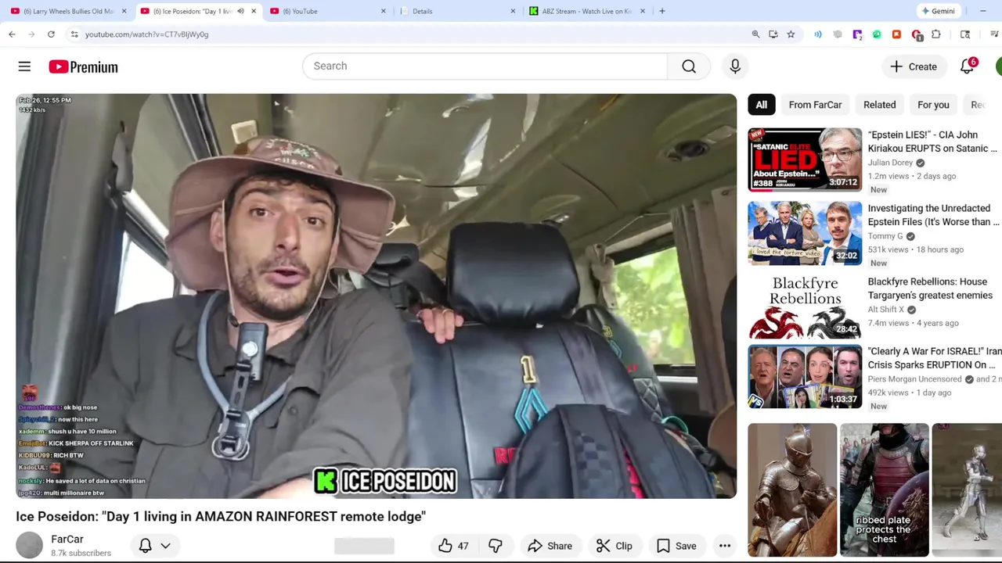
Task: Open the Gemini button
Action: tap(938, 11)
